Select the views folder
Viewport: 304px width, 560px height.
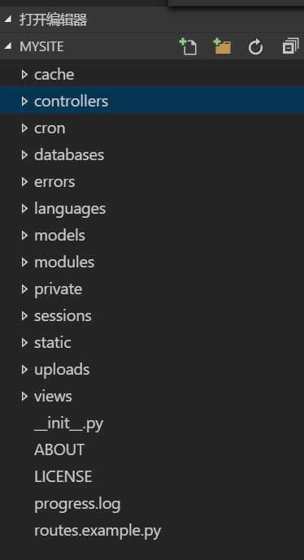coord(152,396)
